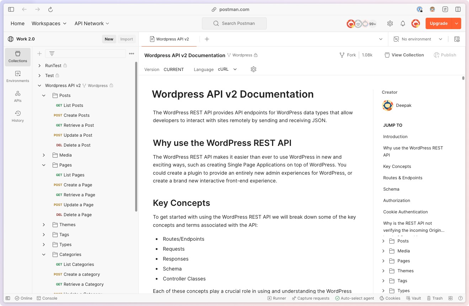This screenshot has width=469, height=306.
Task: Click the documentation settings gear icon
Action: 253,69
